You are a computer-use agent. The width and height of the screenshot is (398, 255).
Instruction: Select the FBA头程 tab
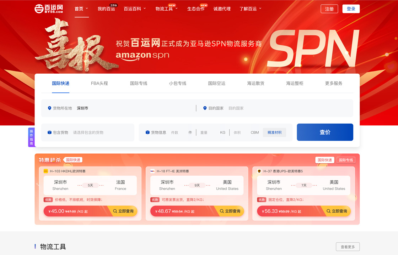pyautogui.click(x=99, y=83)
